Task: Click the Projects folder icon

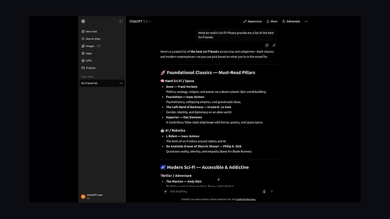Action: (83, 68)
